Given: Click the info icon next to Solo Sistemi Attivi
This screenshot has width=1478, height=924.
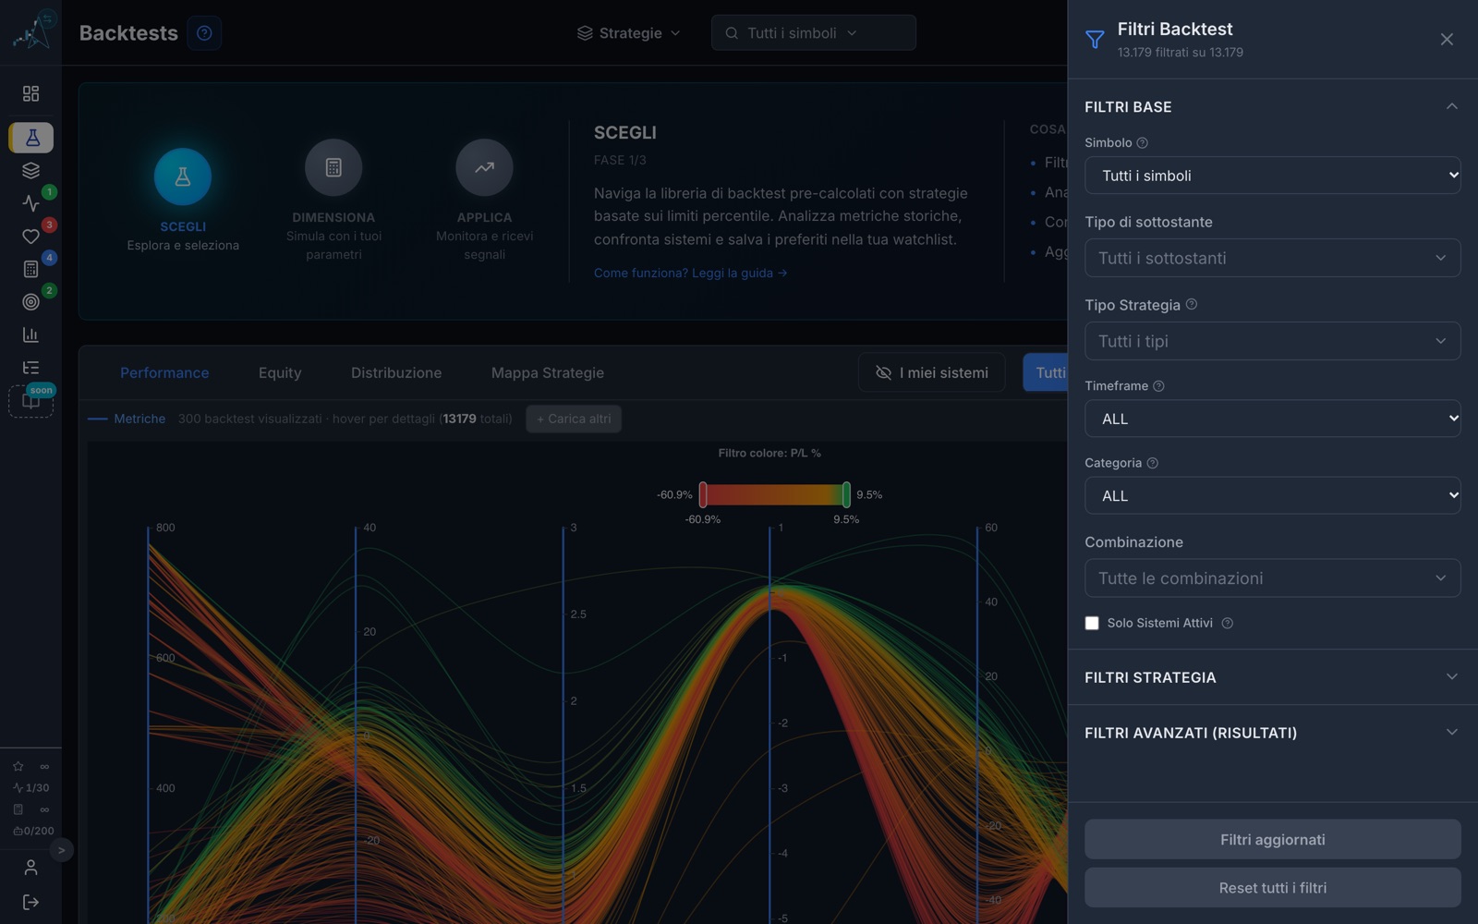Looking at the screenshot, I should 1228,623.
